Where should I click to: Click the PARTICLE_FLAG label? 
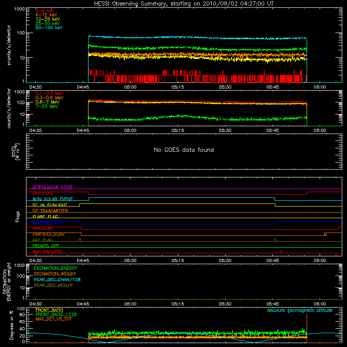tap(49, 234)
